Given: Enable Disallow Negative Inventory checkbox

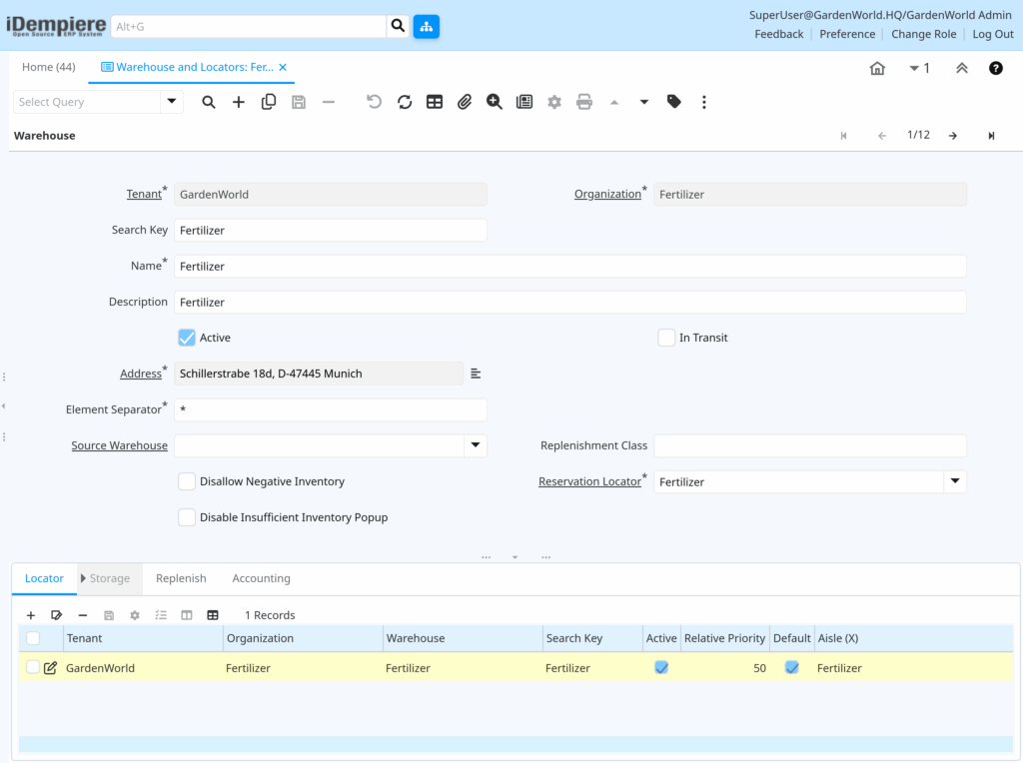Looking at the screenshot, I should coord(187,481).
